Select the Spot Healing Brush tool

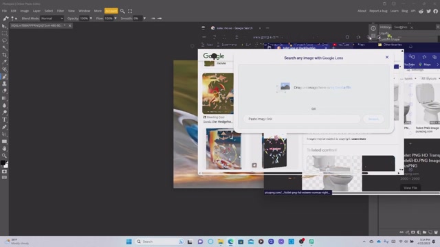point(4,69)
